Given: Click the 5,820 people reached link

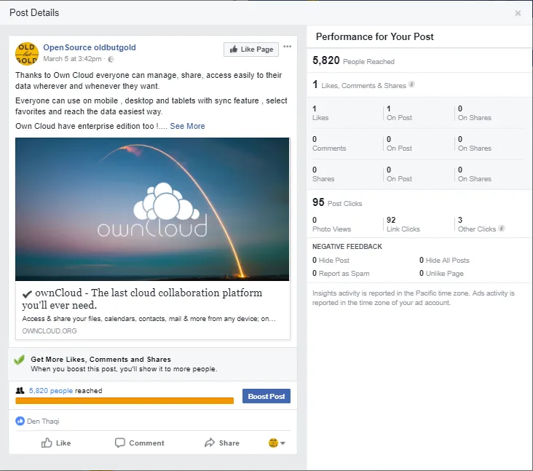Looking at the screenshot, I should pyautogui.click(x=51, y=391).
